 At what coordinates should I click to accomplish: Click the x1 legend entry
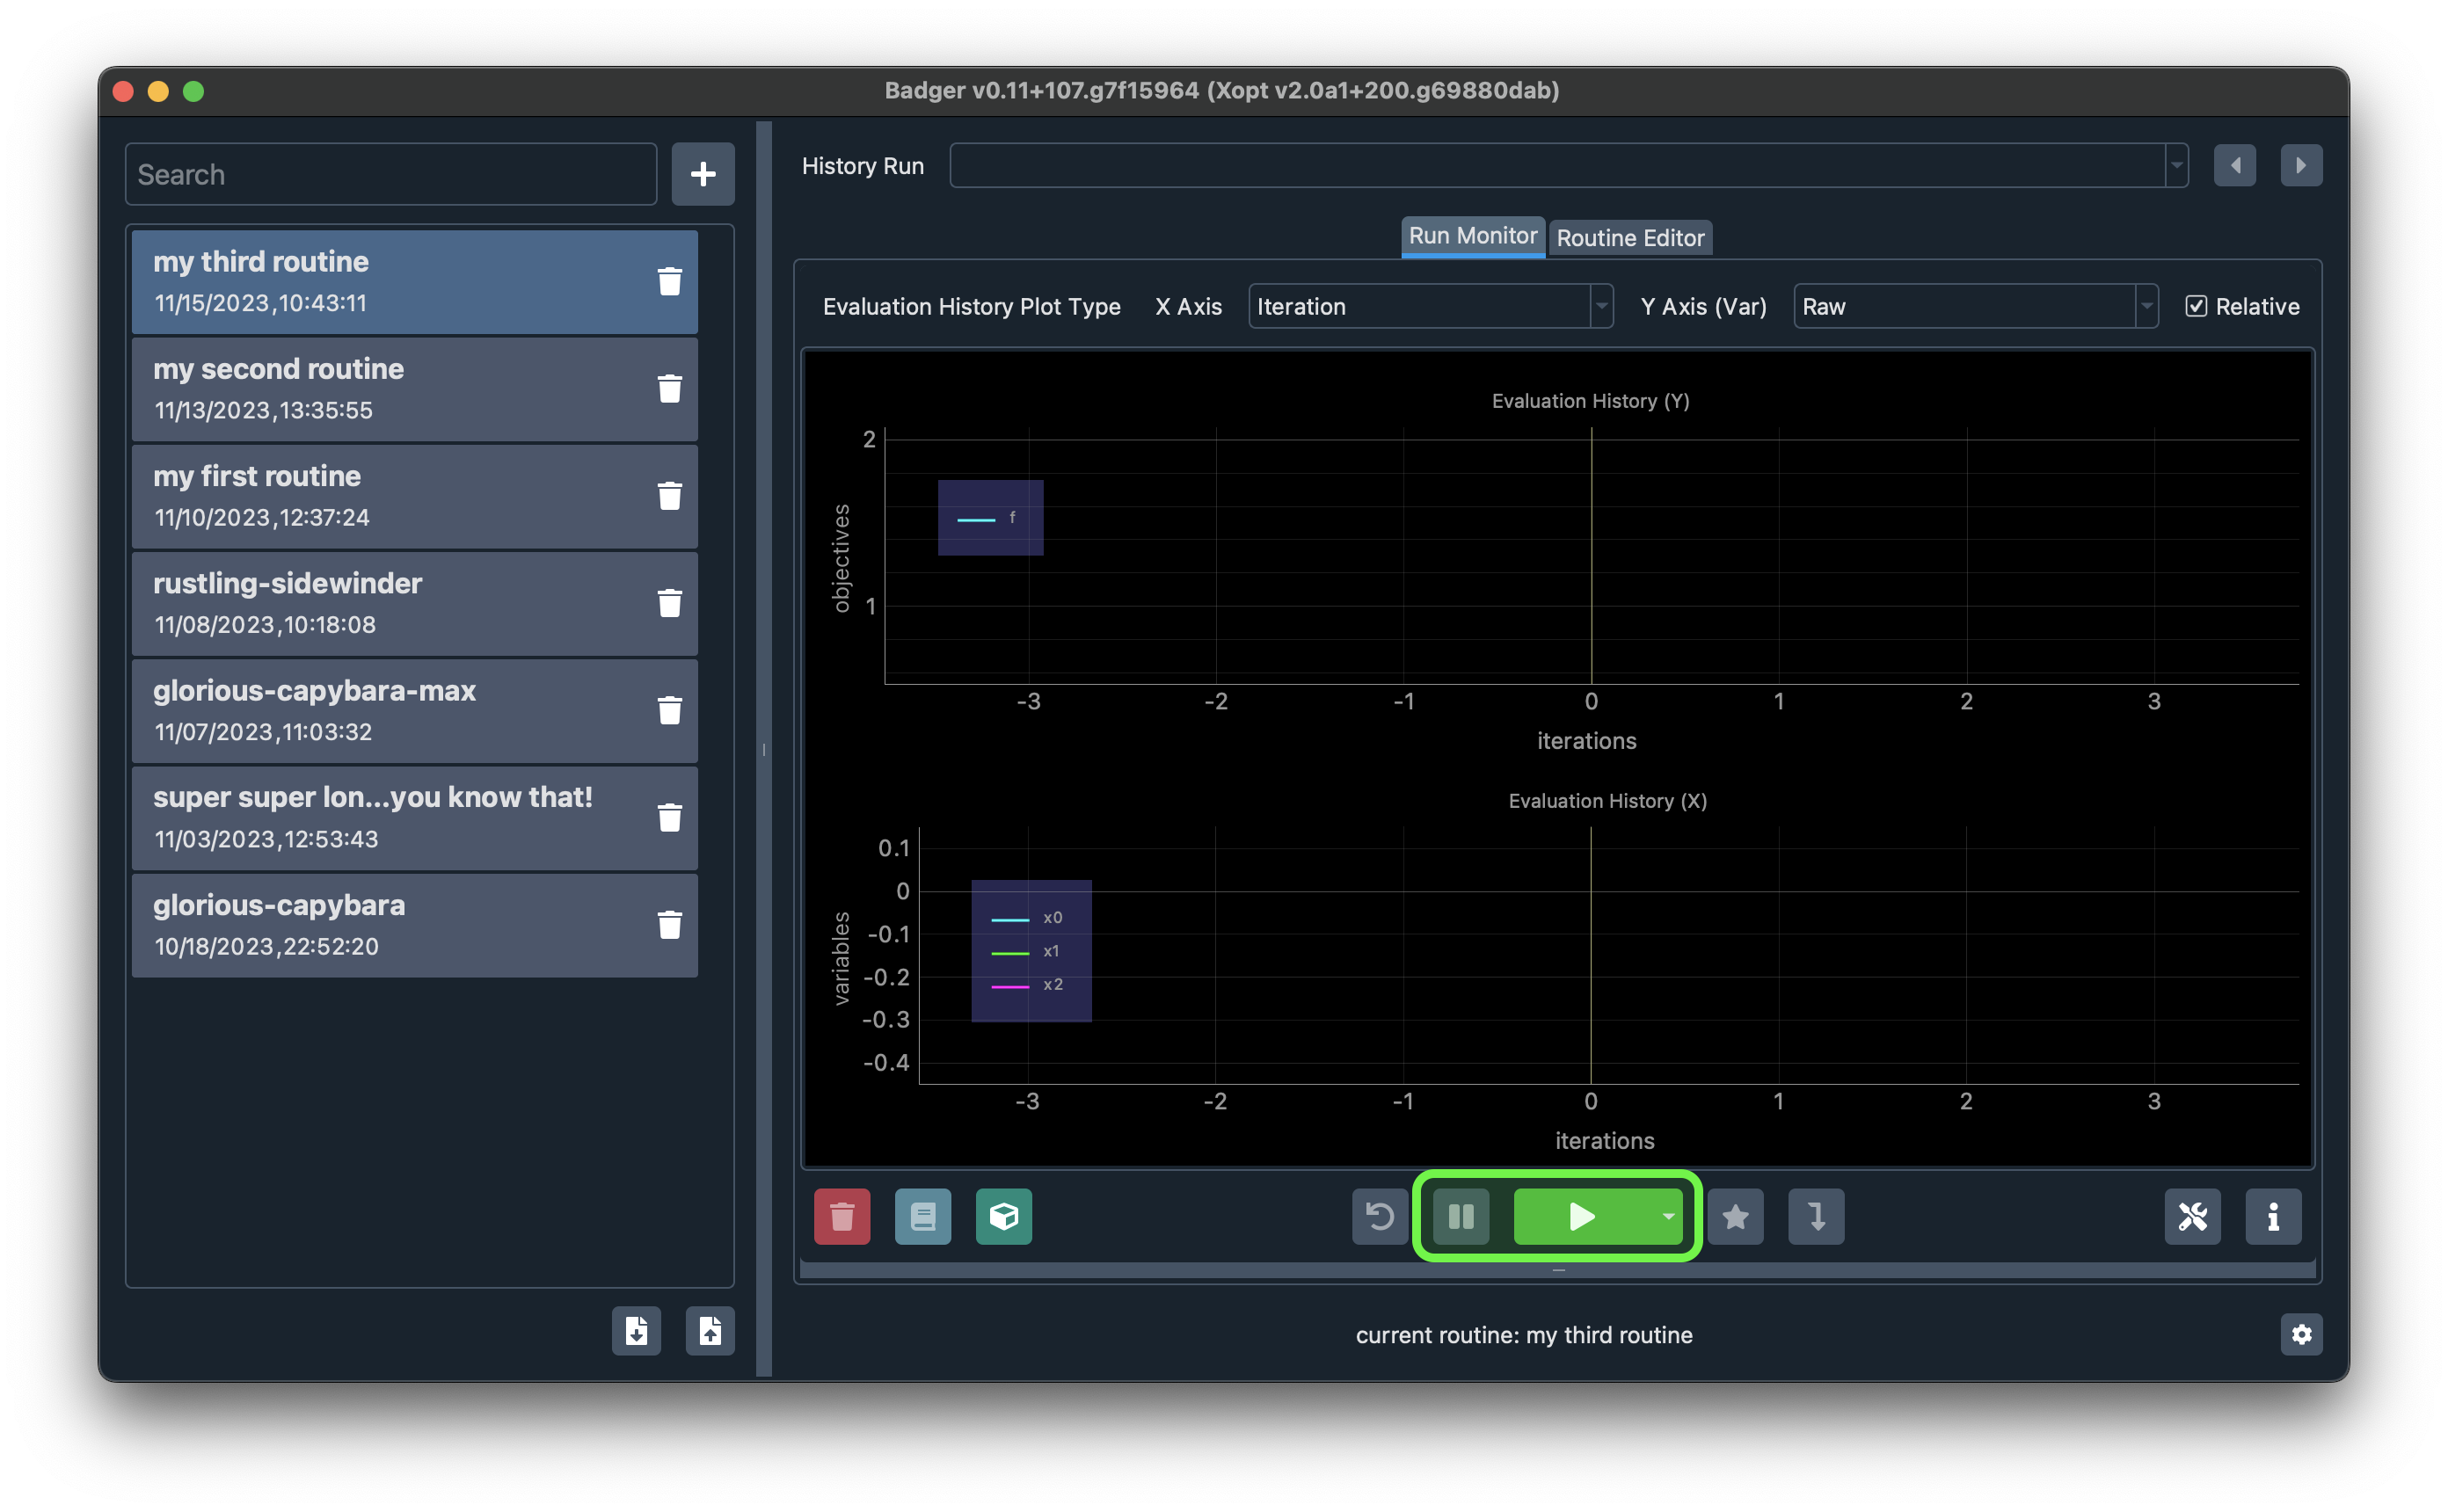pos(1025,951)
